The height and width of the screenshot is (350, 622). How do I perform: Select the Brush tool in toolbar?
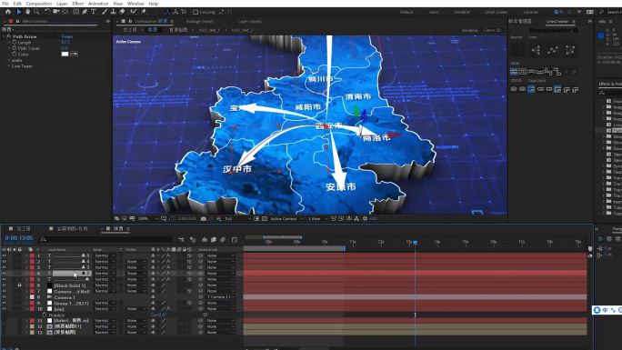105,12
